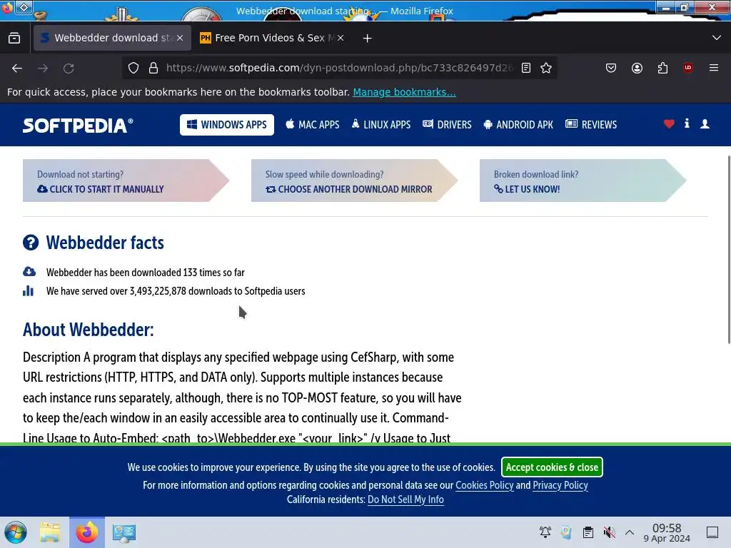
Task: Close the Webbedder download tab
Action: (180, 38)
